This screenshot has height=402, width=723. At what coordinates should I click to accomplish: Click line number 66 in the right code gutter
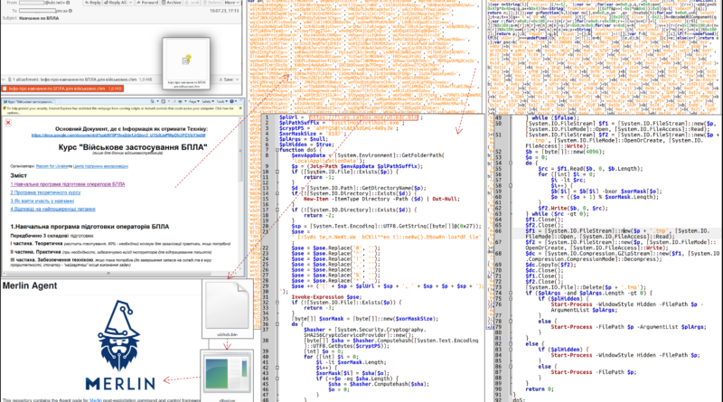(x=498, y=231)
